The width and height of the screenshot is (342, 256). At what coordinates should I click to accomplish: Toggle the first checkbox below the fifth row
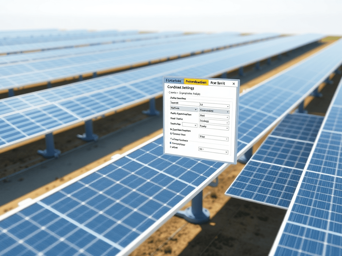click(x=171, y=129)
